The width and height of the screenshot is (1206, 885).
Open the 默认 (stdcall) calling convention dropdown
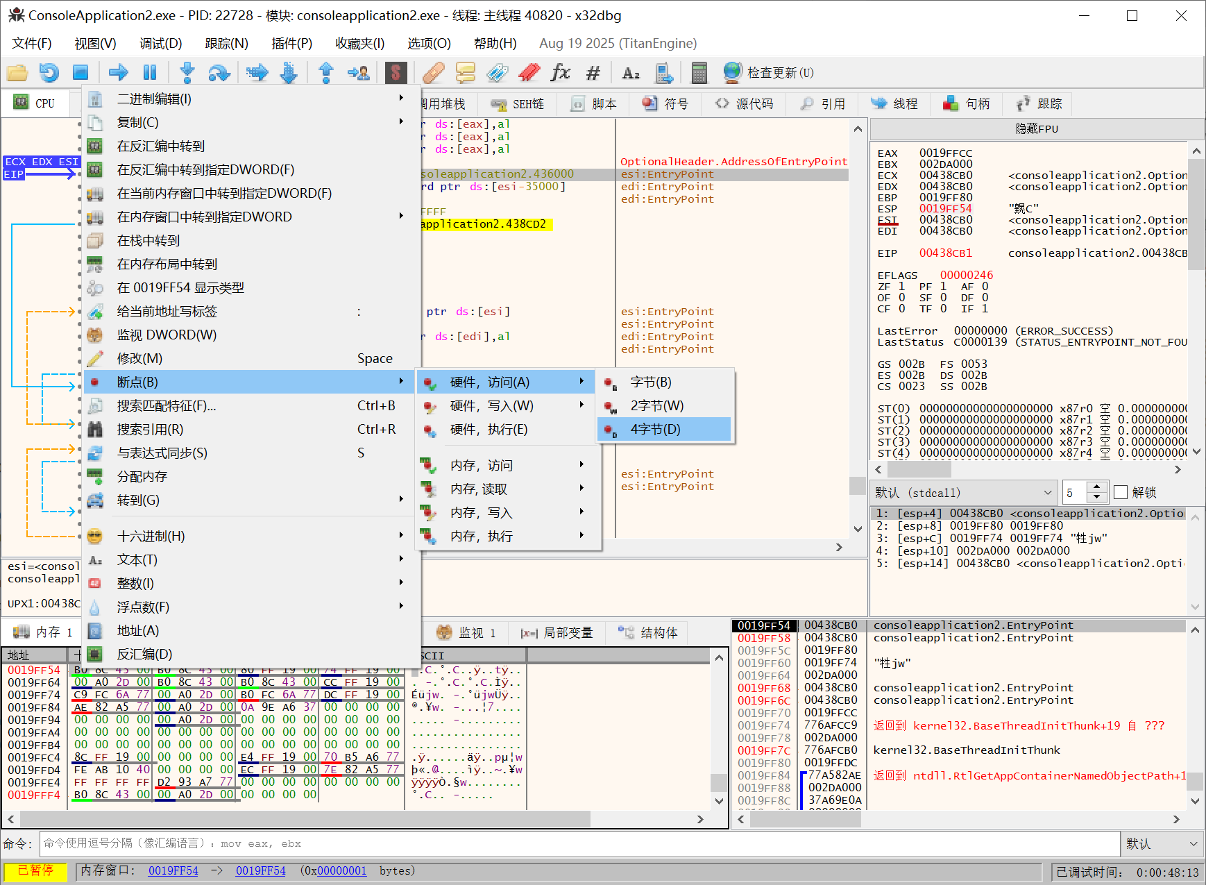pyautogui.click(x=963, y=493)
